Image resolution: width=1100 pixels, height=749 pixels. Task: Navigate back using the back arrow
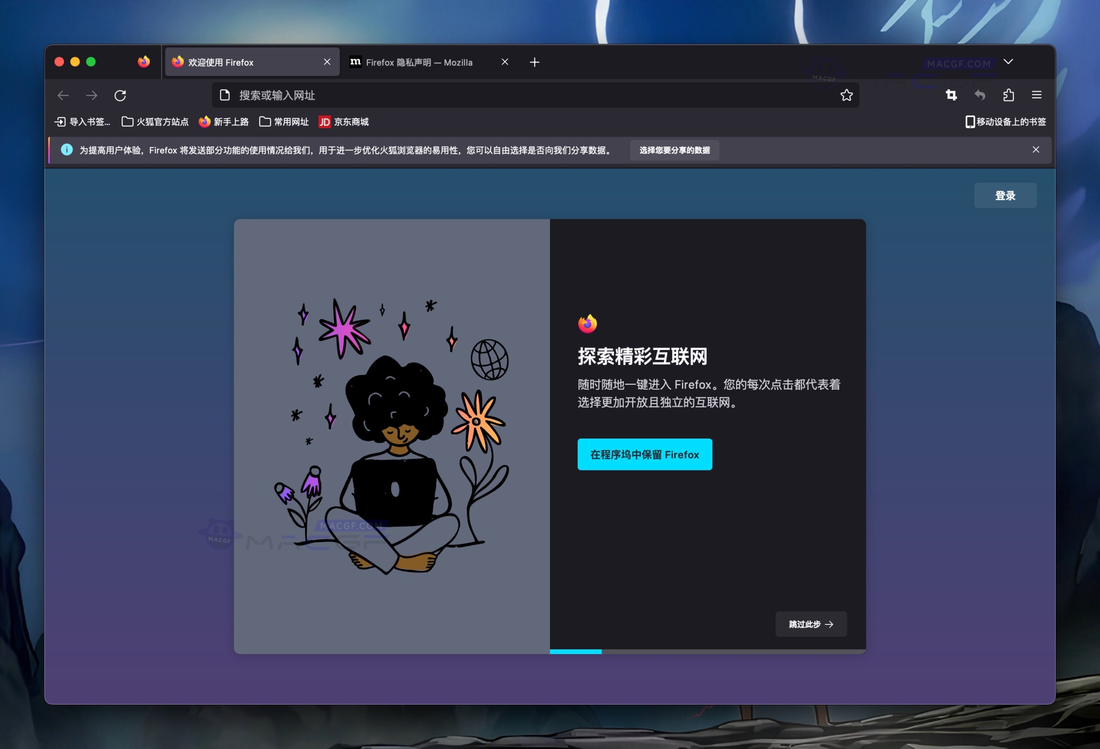pos(63,95)
